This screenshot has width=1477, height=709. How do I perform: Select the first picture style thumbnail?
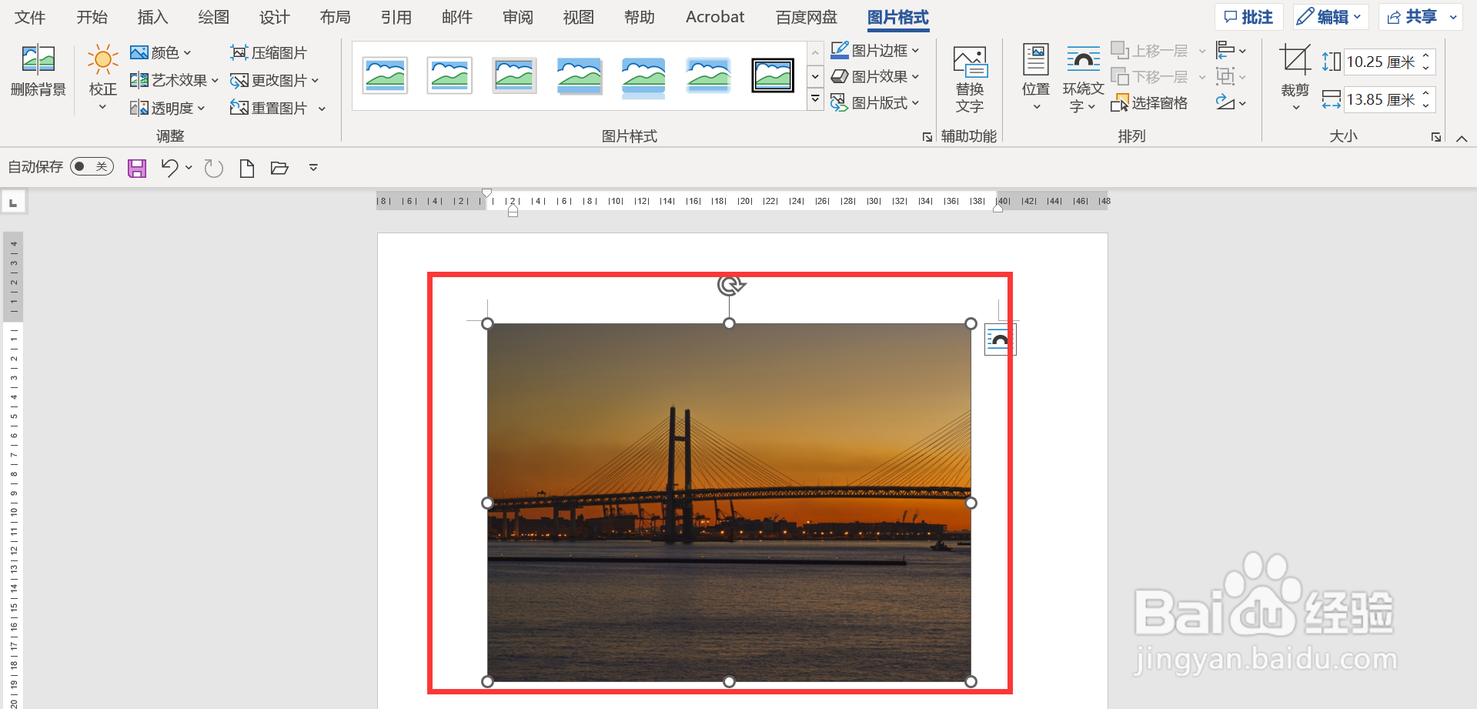click(x=385, y=75)
